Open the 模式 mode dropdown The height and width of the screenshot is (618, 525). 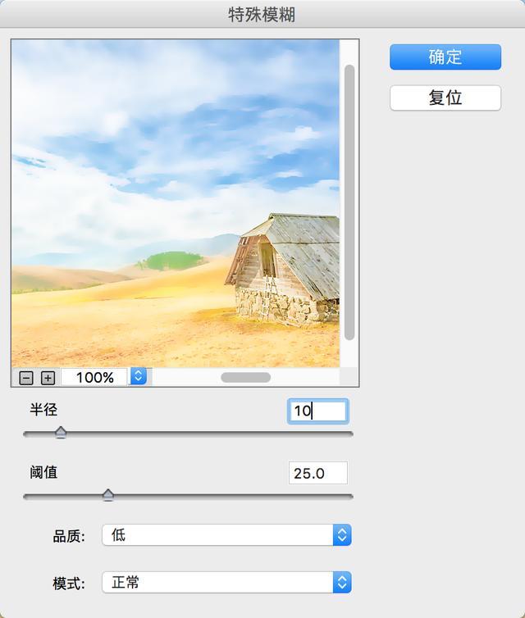coord(226,582)
